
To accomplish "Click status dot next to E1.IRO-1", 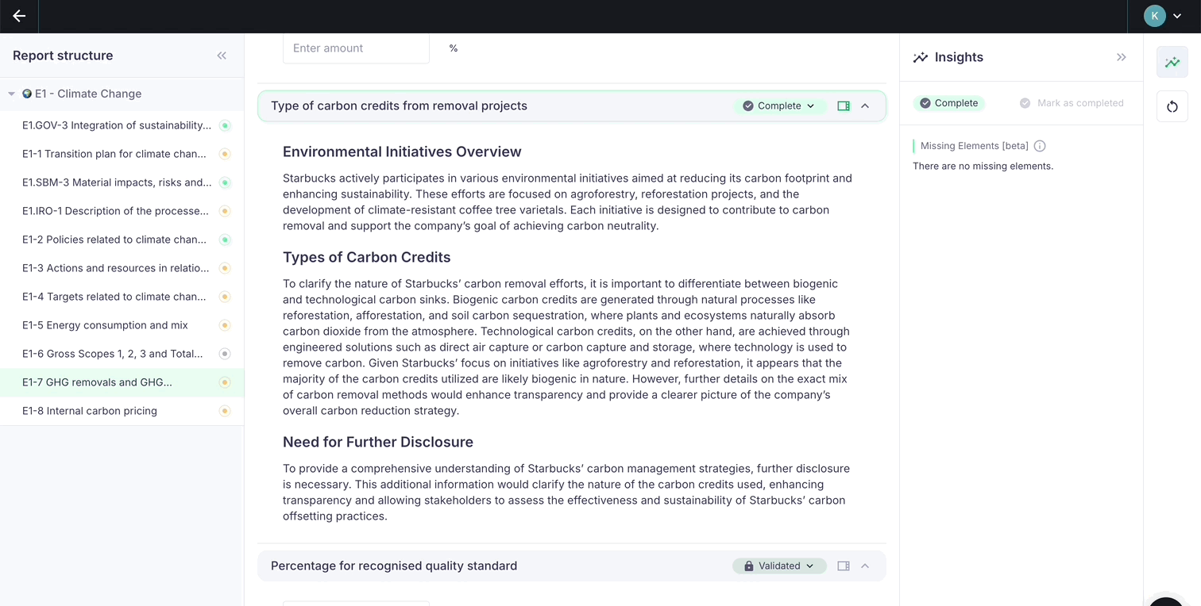I will click(225, 211).
